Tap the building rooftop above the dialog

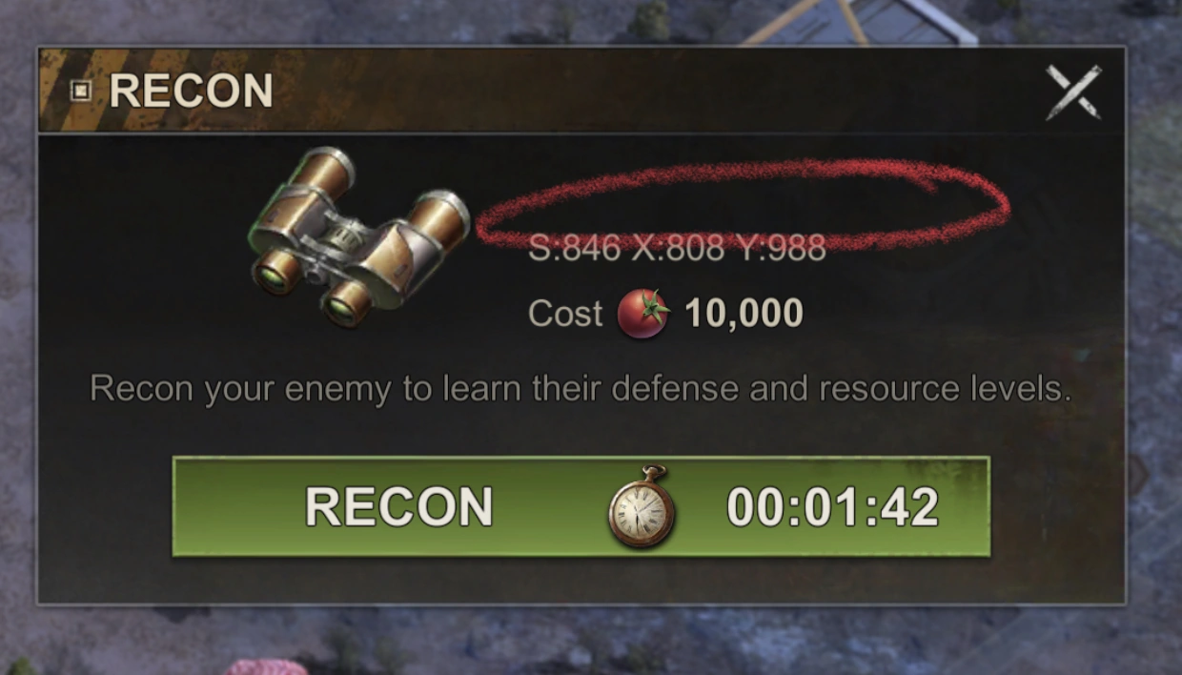click(x=858, y=22)
